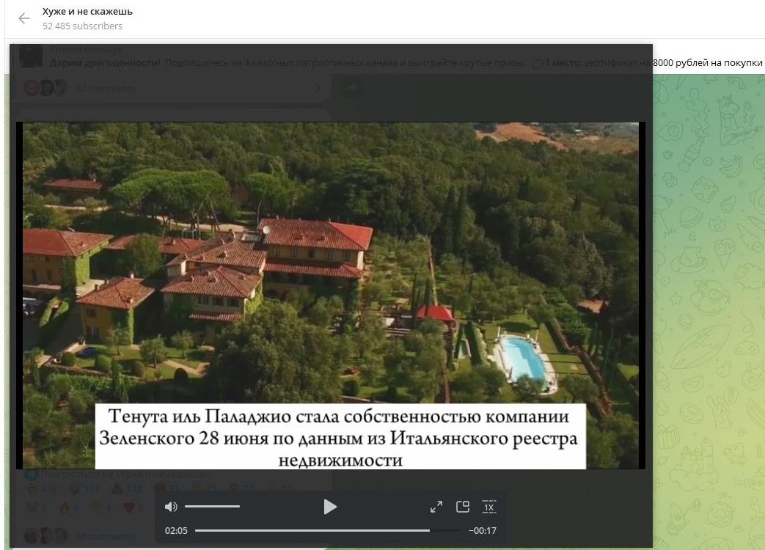Change the 1X playback speed
The width and height of the screenshot is (765, 550).
pos(489,507)
